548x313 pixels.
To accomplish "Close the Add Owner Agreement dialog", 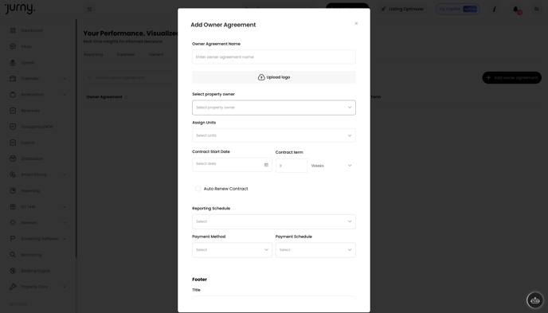I will (x=356, y=23).
